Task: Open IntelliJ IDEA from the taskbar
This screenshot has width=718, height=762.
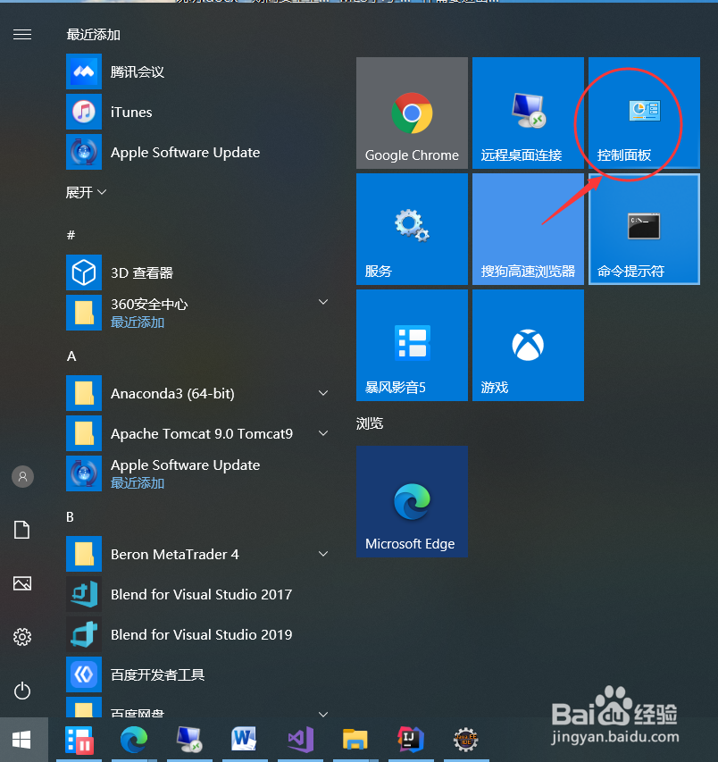Action: 411,740
